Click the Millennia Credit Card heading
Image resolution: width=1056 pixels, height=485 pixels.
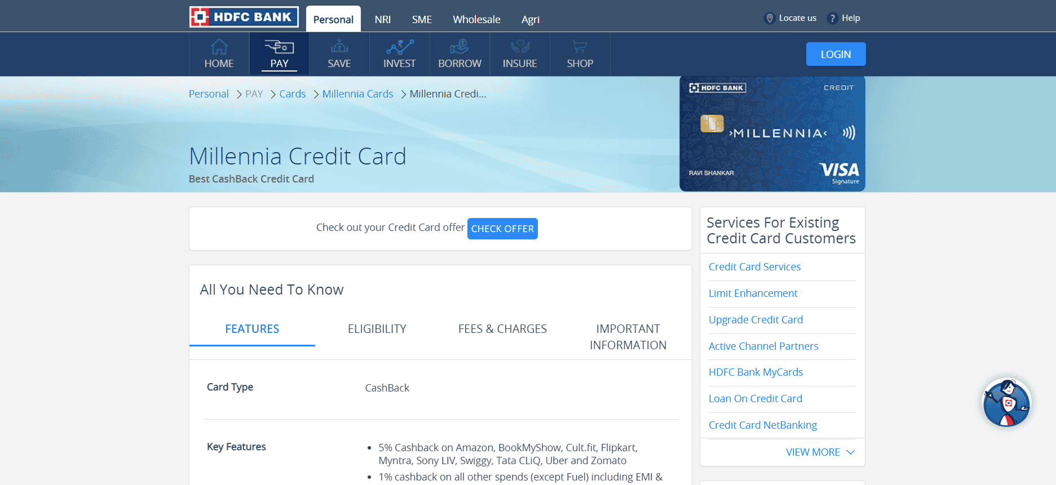(x=298, y=156)
